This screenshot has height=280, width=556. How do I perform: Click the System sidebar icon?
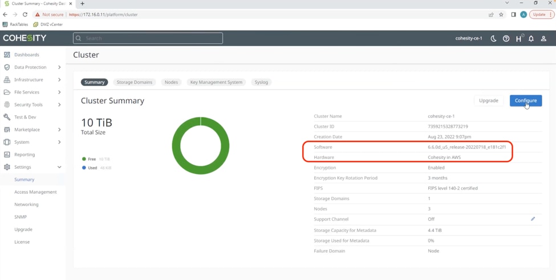coord(7,142)
